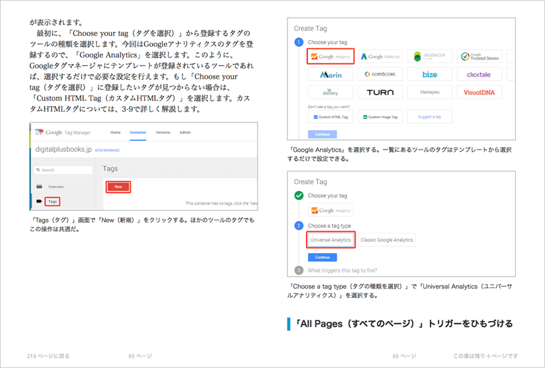Screen dimensions: 545x368
Task: Open the Home tab in Tag Manager
Action: pyautogui.click(x=115, y=132)
